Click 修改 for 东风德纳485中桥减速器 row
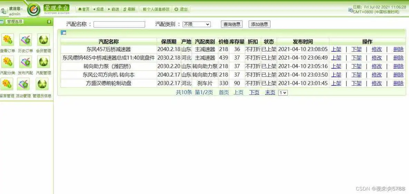Viewport: 409px width, 194px height. point(377,58)
